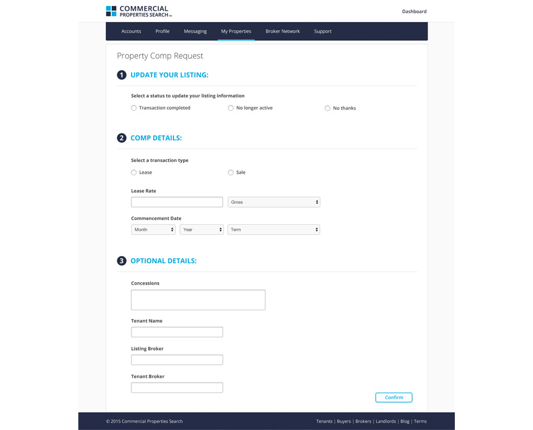This screenshot has height=430, width=533.
Task: Go to the Messaging tab
Action: click(195, 31)
